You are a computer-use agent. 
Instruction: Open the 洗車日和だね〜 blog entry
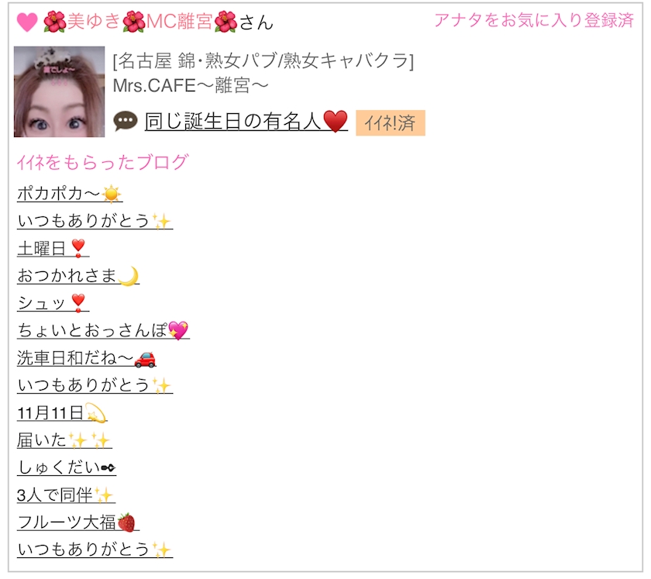coord(86,358)
